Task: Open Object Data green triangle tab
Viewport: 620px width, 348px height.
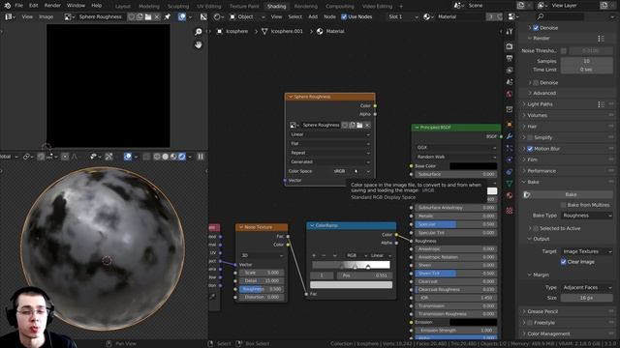Action: click(x=510, y=184)
